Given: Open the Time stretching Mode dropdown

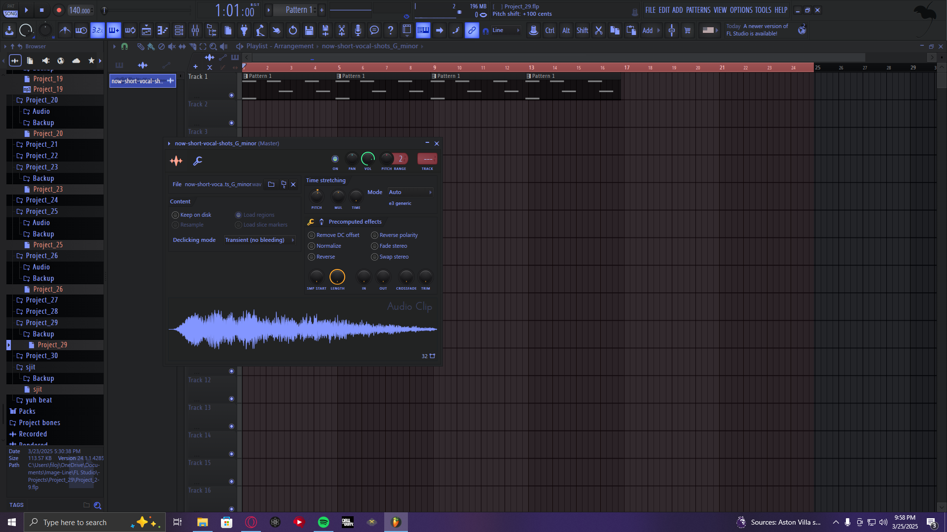Looking at the screenshot, I should coord(410,192).
